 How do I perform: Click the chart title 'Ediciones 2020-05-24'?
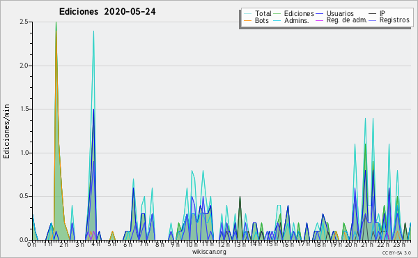pyautogui.click(x=107, y=12)
